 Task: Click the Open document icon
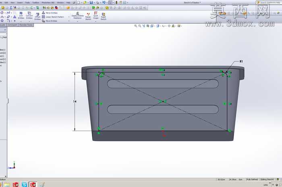pos(85,2)
